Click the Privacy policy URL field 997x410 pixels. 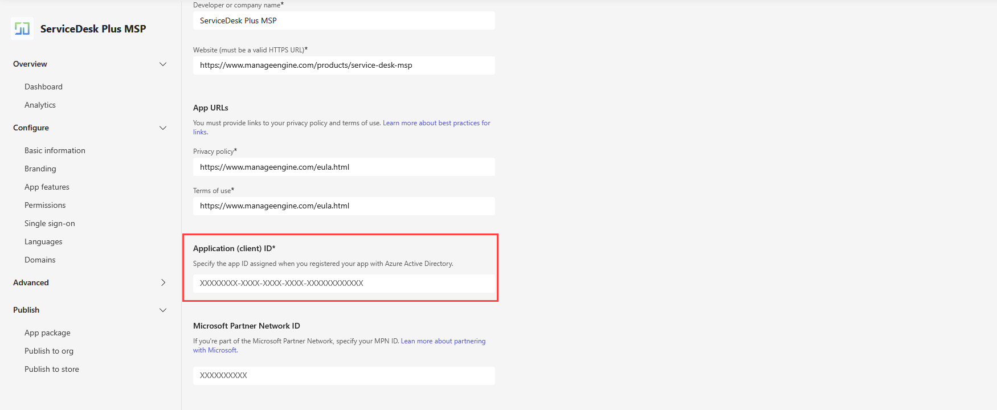pyautogui.click(x=344, y=167)
